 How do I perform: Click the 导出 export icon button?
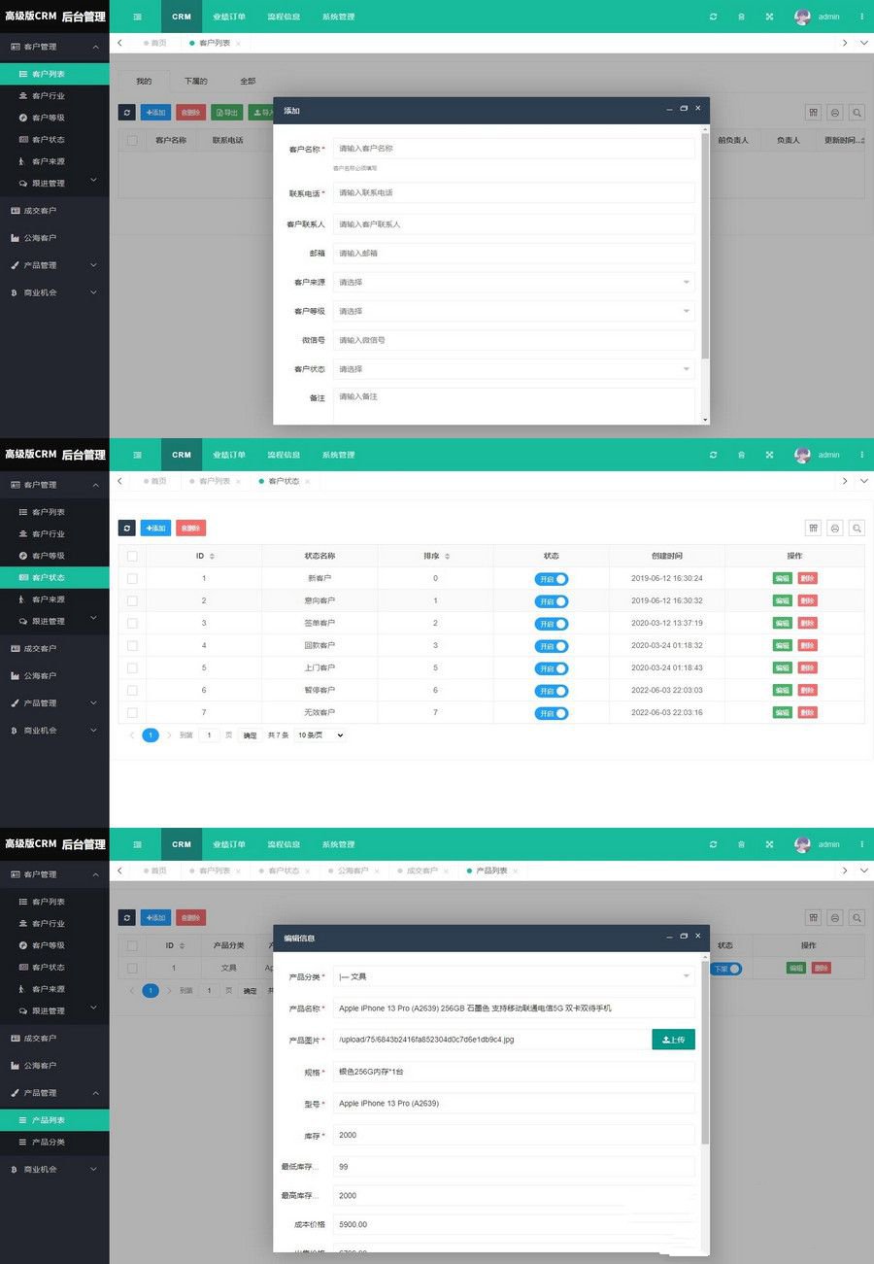tap(226, 112)
